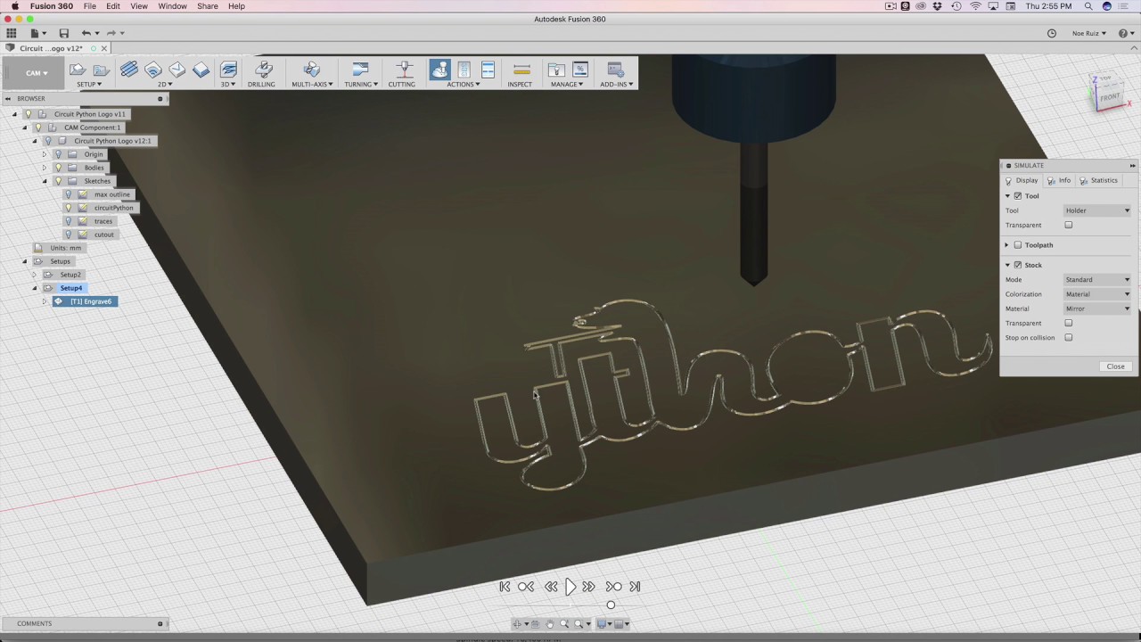
Task: Click the ViewCube FRONT face
Action: pos(1110,97)
